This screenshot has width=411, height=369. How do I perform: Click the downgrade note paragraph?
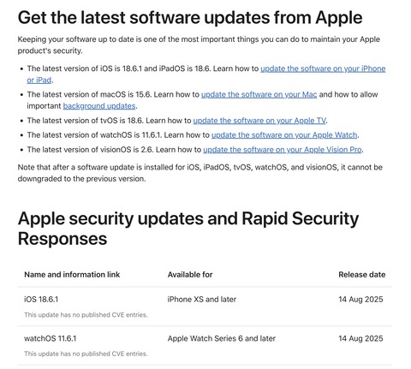pyautogui.click(x=200, y=173)
